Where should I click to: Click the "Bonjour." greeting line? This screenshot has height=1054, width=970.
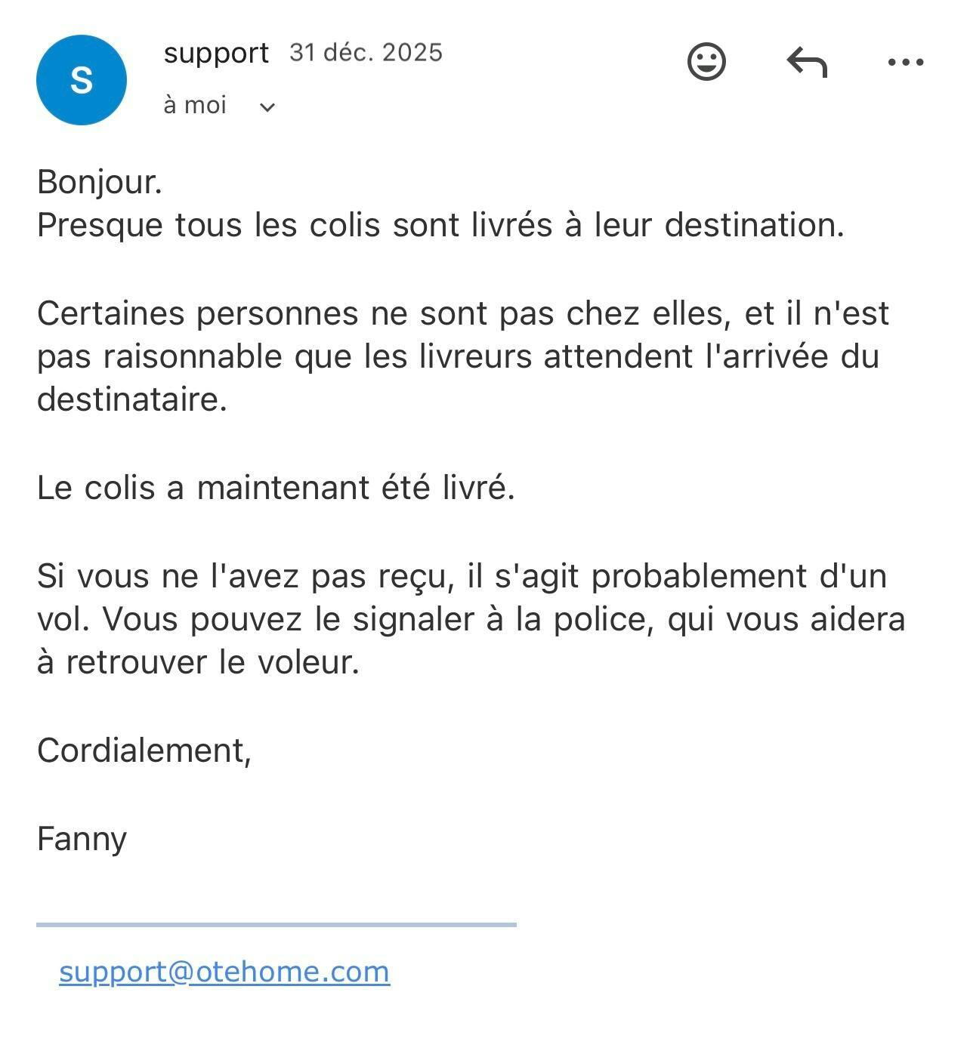point(100,182)
